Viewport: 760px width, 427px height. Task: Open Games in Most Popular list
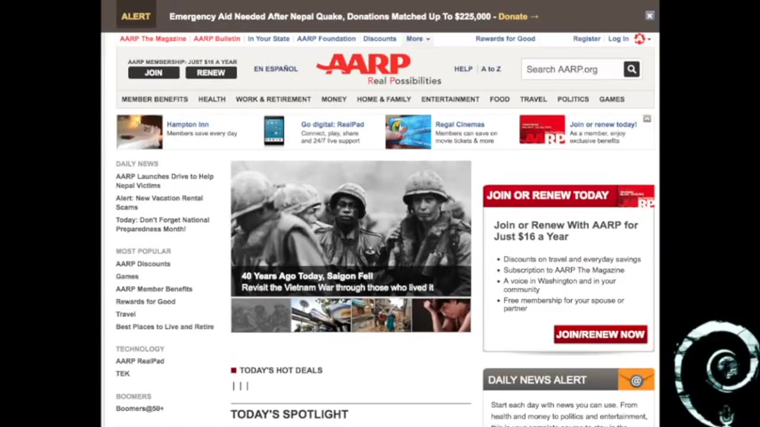coord(127,276)
